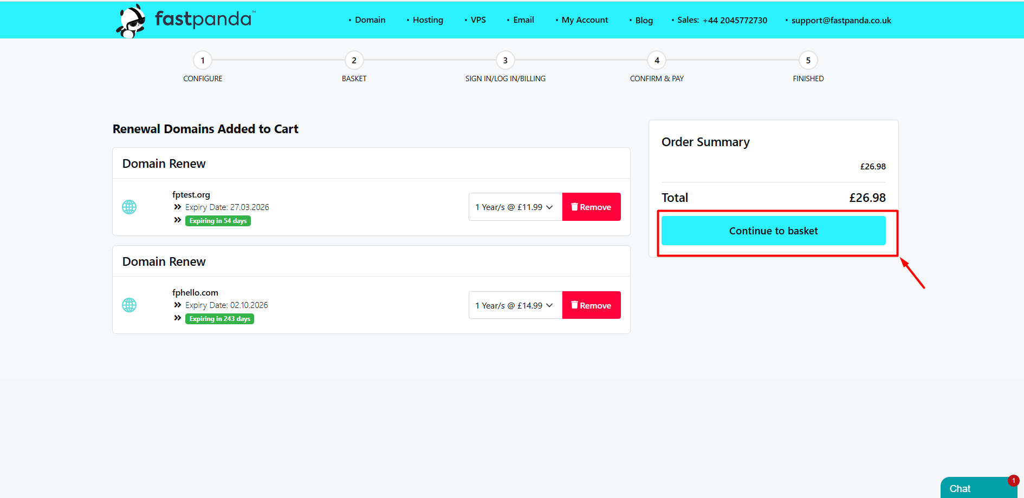
Task: Open My Account from navigation
Action: click(585, 20)
